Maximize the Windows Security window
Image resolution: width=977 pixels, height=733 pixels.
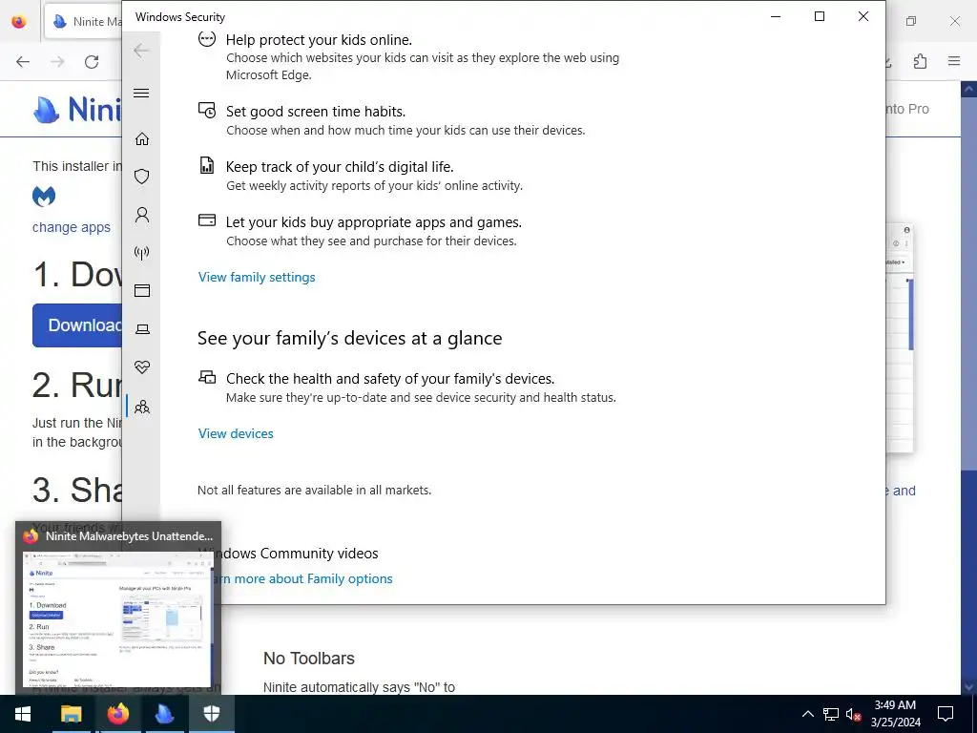820,17
